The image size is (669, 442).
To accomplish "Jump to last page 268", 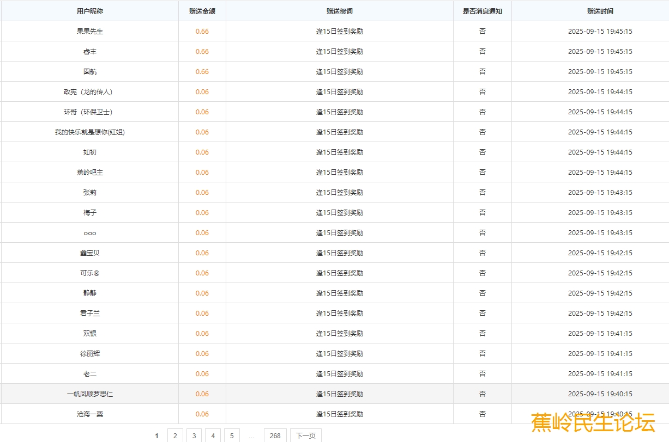I will click(x=275, y=435).
